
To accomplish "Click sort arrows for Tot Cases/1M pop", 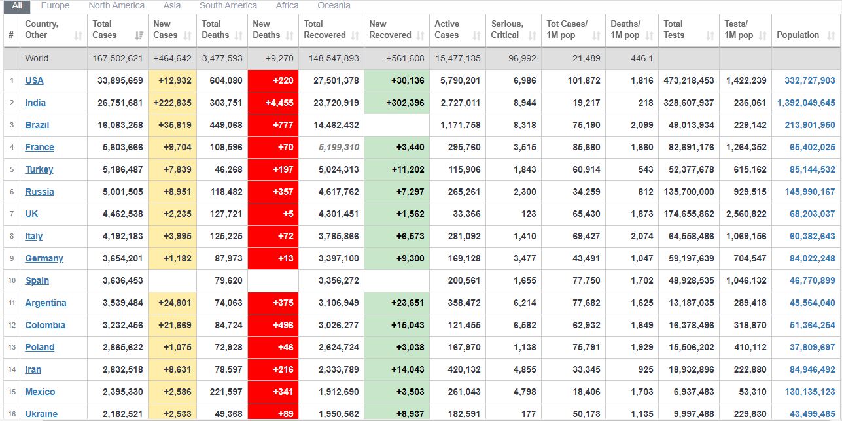I will (x=596, y=36).
